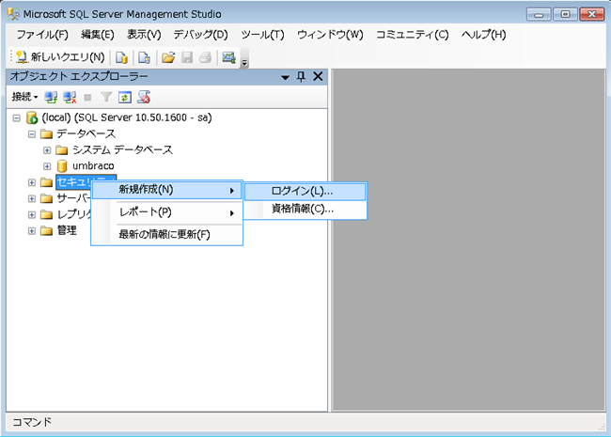Open the 表示(V) menu

144,35
